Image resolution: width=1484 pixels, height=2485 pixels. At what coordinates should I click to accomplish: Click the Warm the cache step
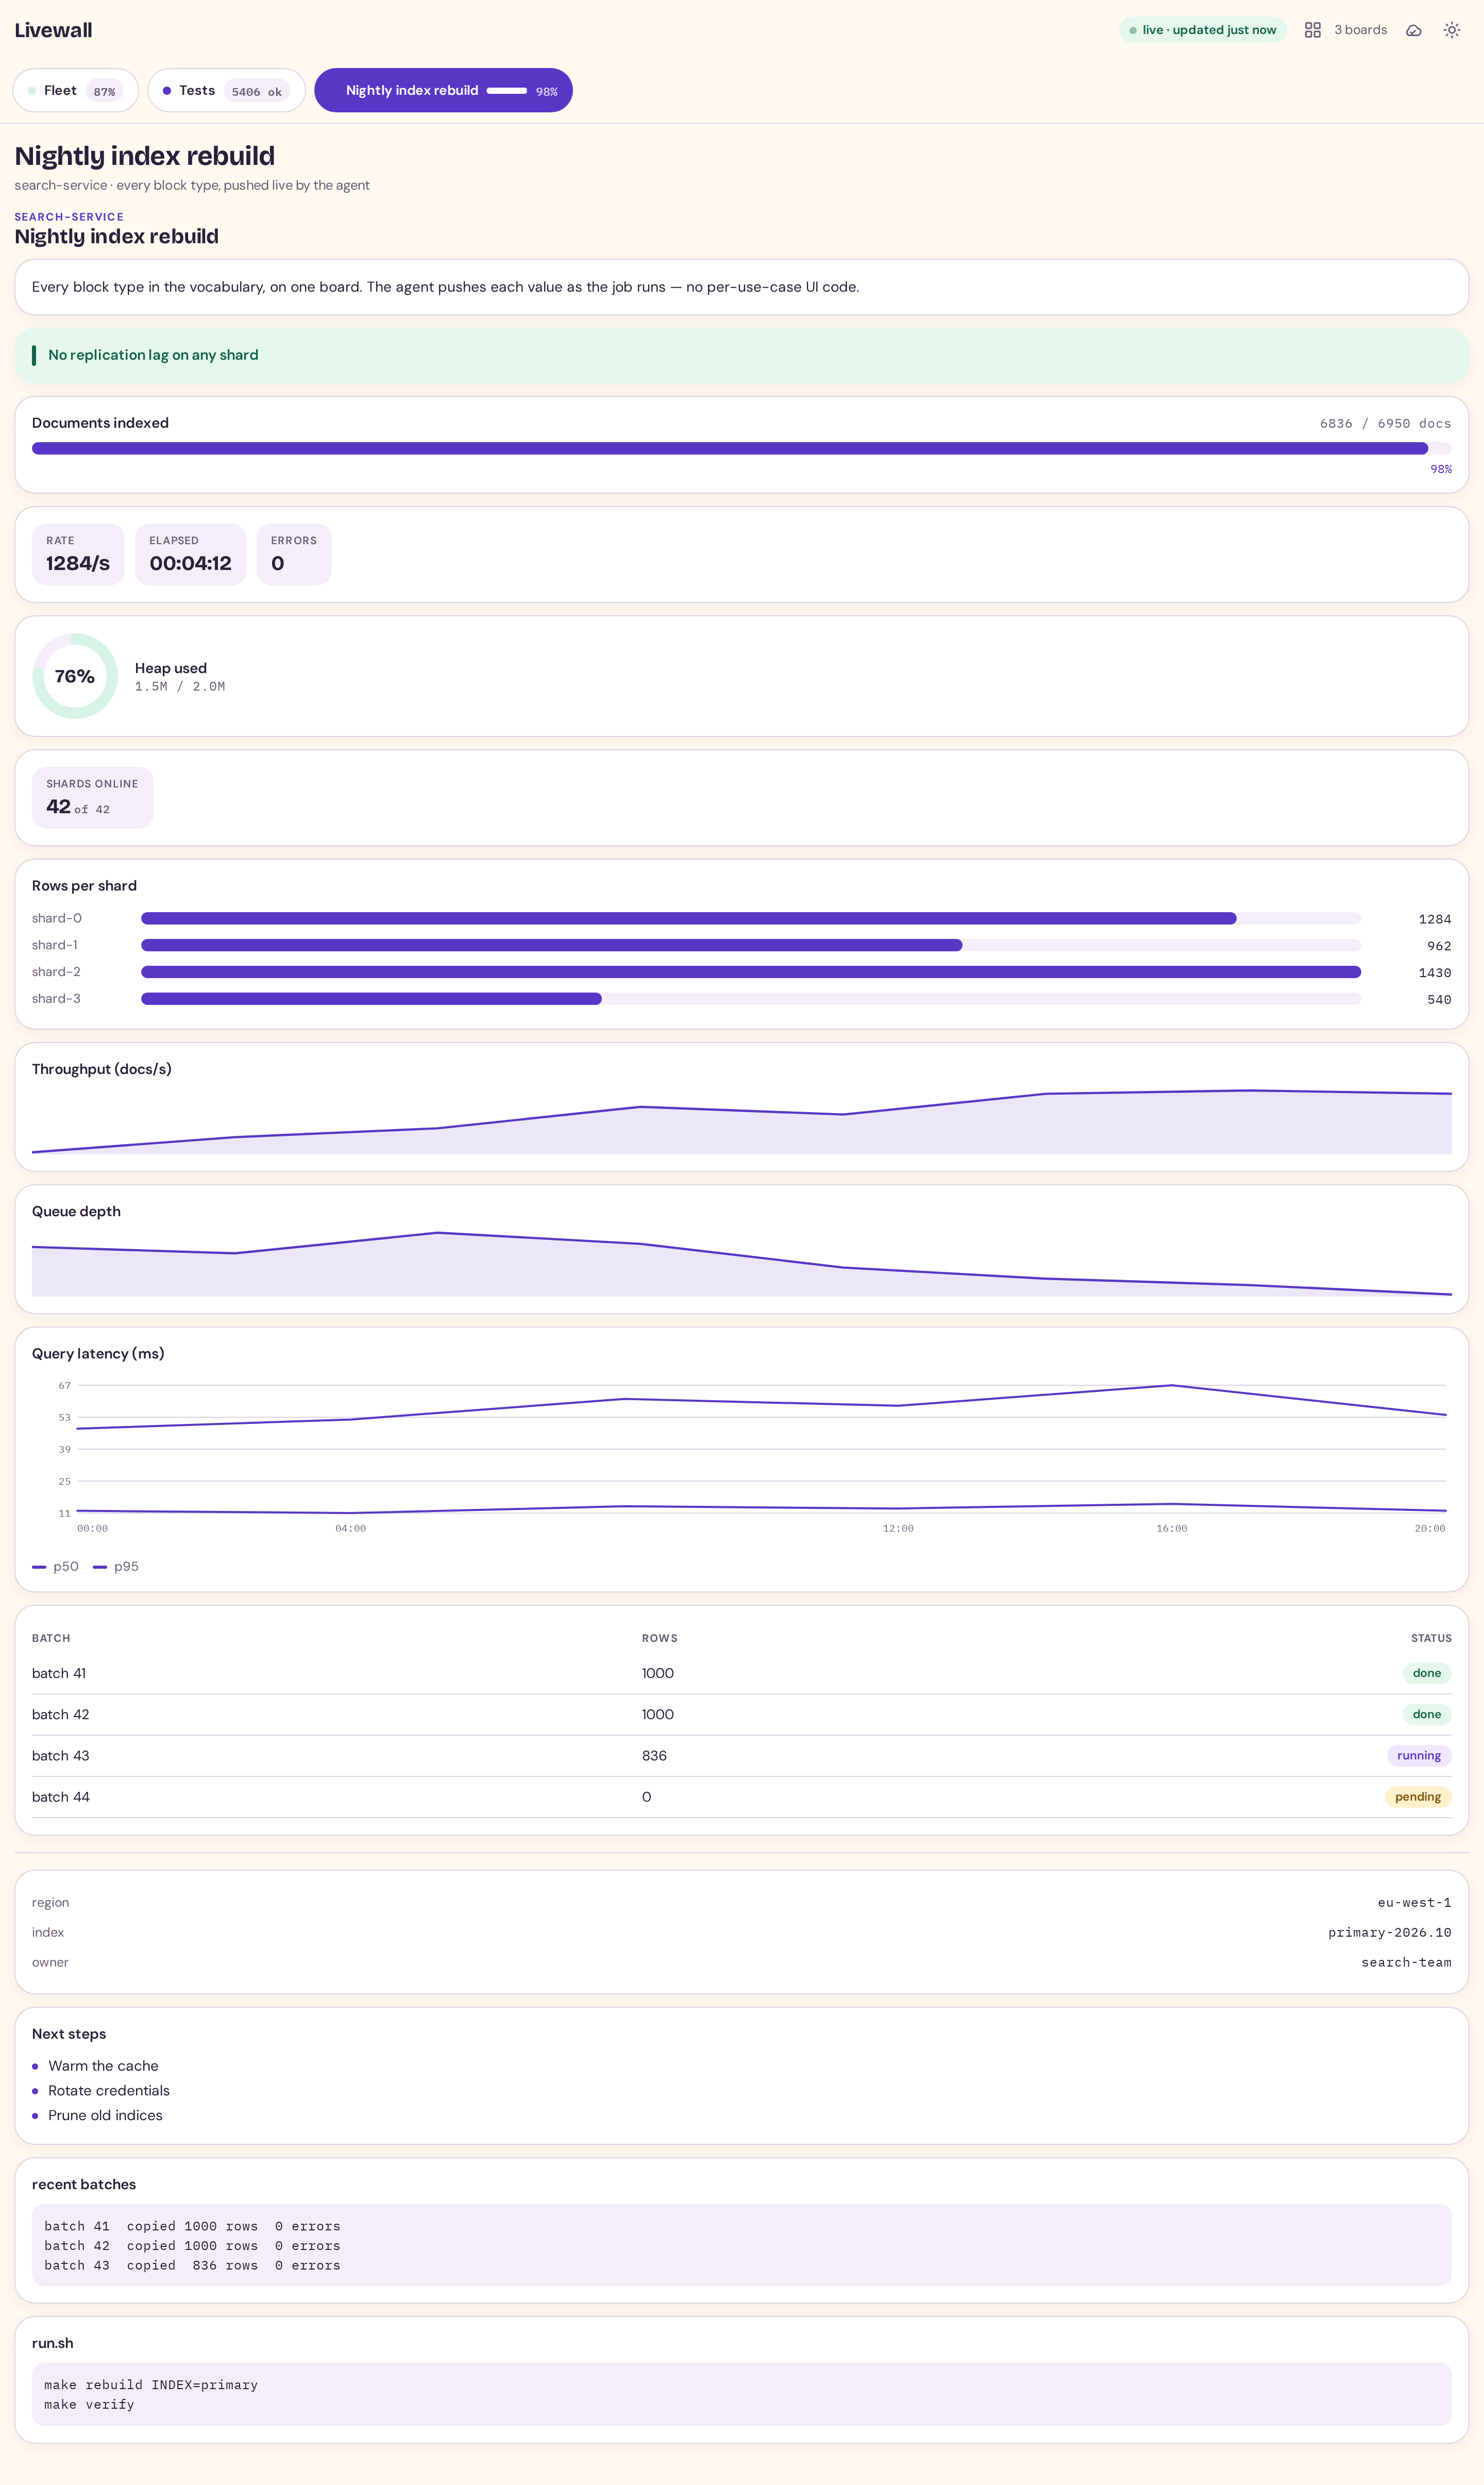pyautogui.click(x=103, y=2065)
